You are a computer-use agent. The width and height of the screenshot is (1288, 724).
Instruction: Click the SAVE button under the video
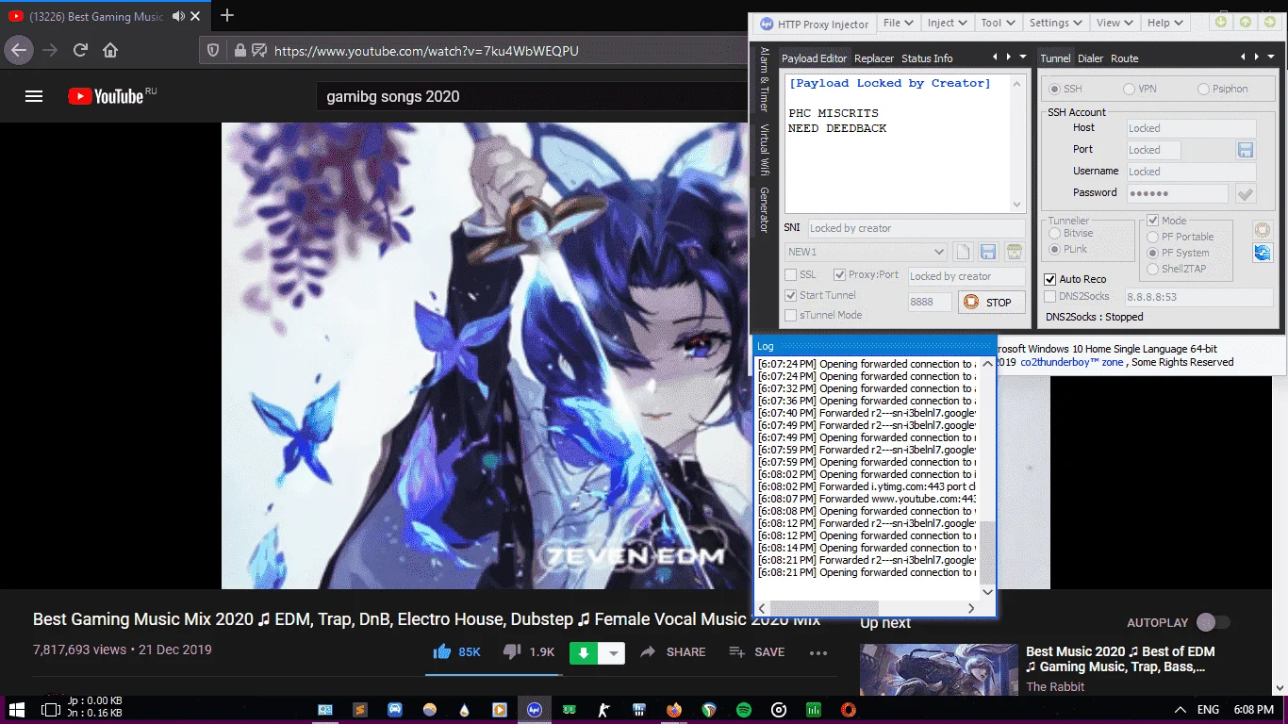coord(757,651)
